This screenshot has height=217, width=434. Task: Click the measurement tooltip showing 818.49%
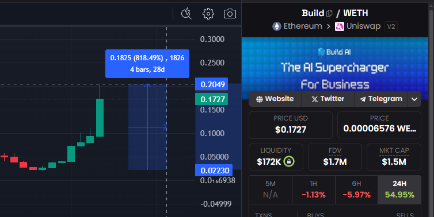pos(147,64)
